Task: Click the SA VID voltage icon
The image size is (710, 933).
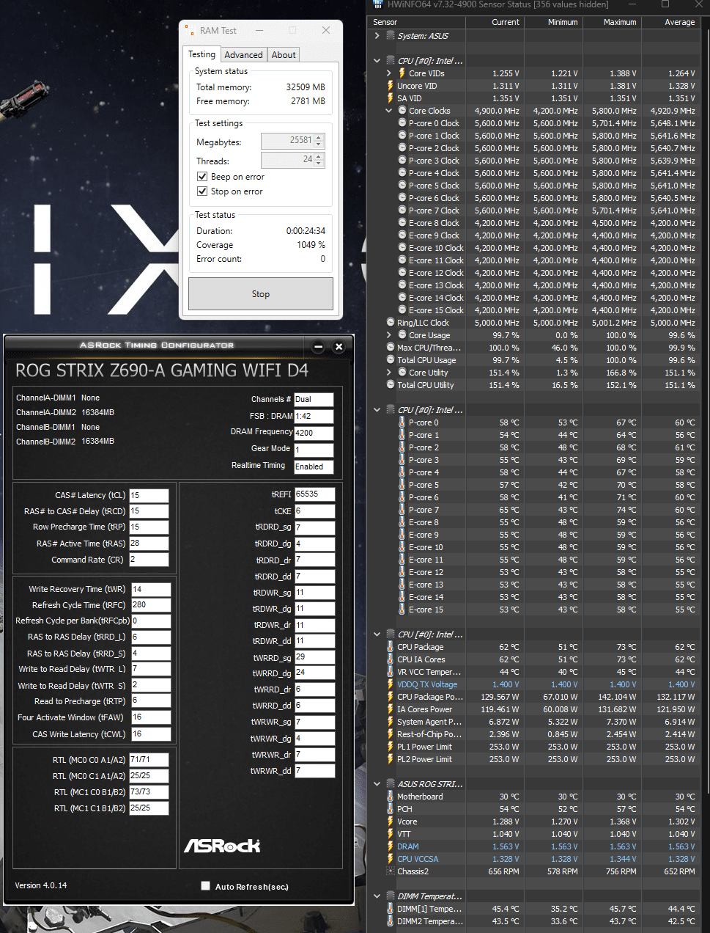Action: [x=390, y=98]
